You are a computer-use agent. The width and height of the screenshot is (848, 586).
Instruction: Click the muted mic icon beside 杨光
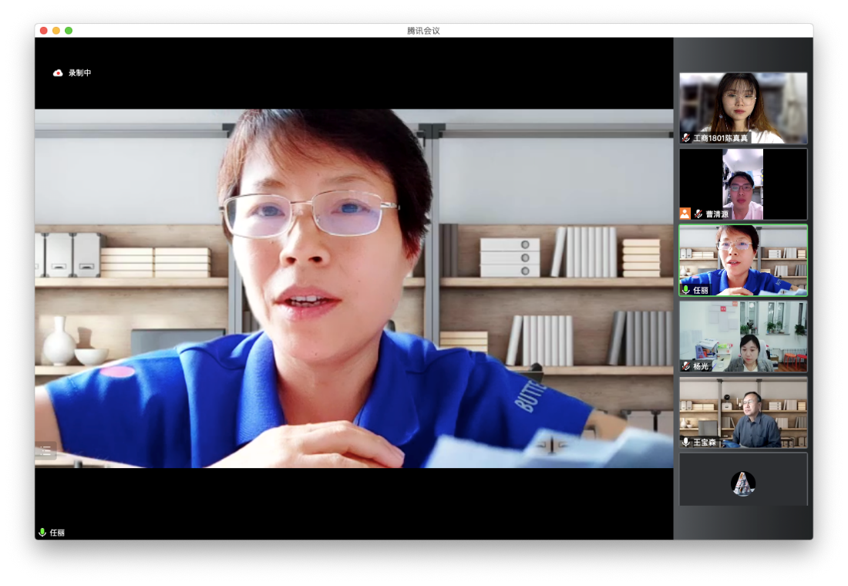(686, 366)
